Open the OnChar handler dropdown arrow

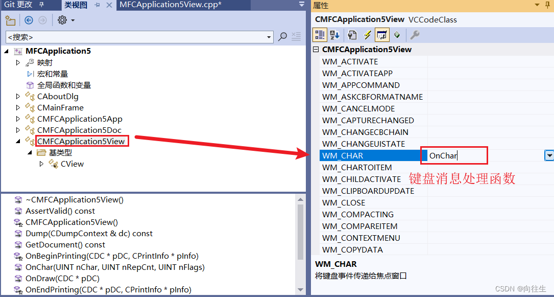click(x=549, y=155)
